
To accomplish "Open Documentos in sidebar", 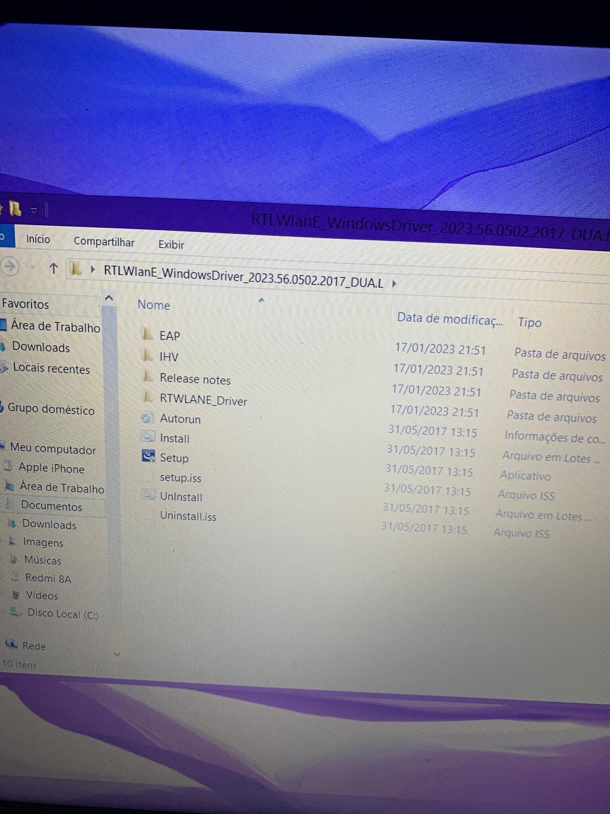I will tap(52, 506).
